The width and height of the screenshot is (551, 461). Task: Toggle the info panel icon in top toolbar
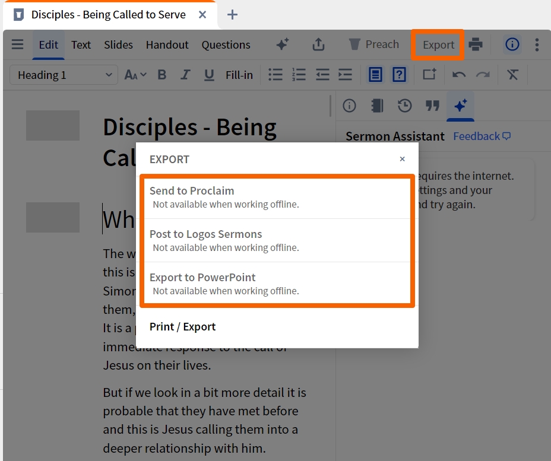512,44
